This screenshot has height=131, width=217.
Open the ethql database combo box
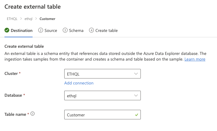[x=99, y=95]
